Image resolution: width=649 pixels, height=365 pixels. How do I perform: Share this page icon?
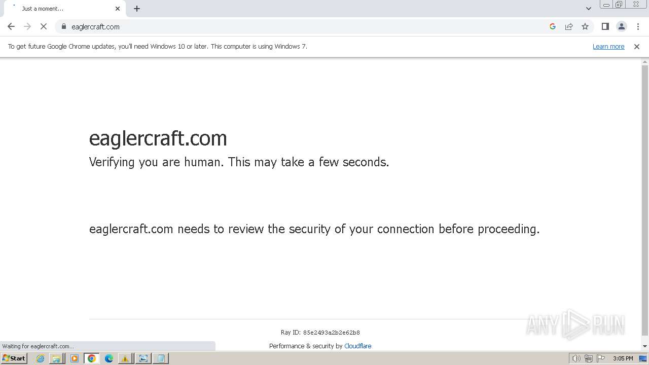pos(569,26)
